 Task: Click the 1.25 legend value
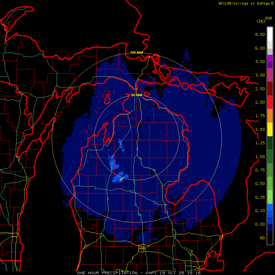pyautogui.click(x=260, y=143)
